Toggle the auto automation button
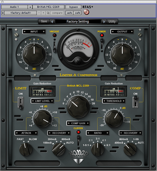Screen dimensions: 157x171 tap(69, 13)
